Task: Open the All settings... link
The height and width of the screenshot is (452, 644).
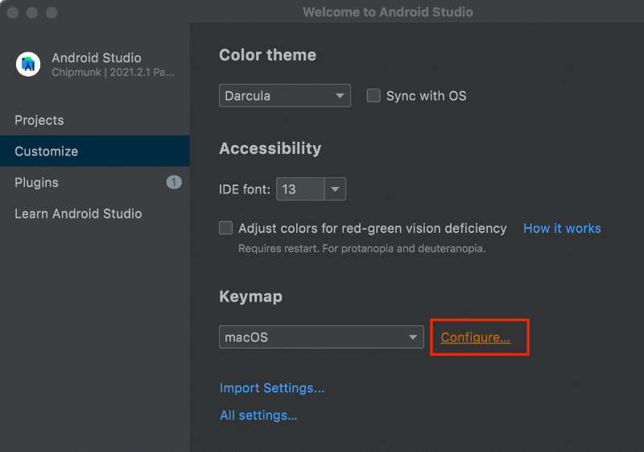Action: [x=258, y=415]
